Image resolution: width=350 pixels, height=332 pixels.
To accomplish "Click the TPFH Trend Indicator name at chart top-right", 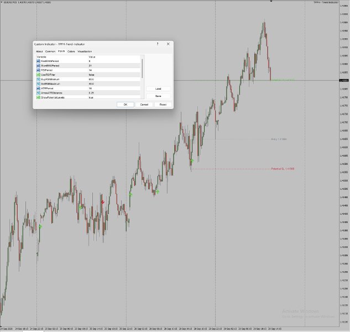I will (326, 2).
